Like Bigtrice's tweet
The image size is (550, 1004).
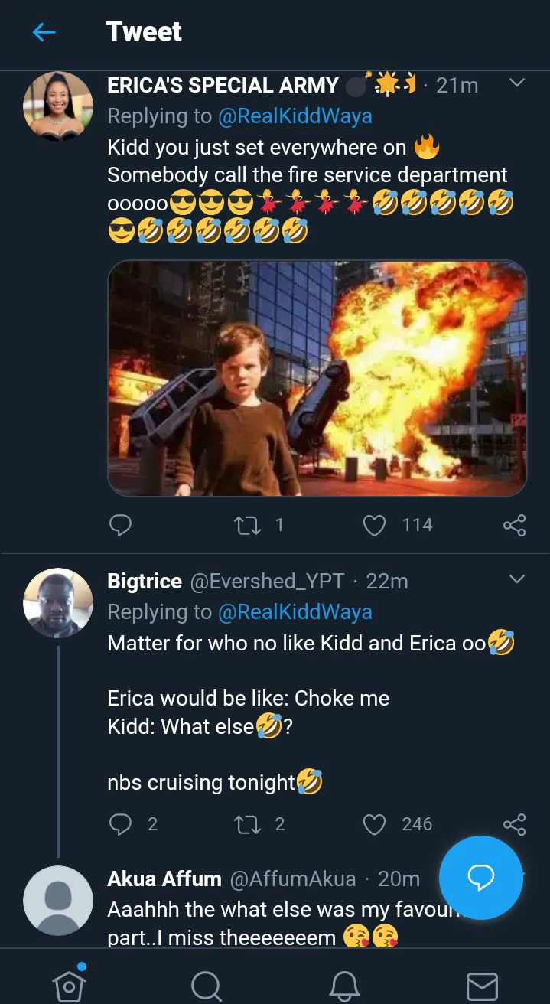tap(374, 823)
